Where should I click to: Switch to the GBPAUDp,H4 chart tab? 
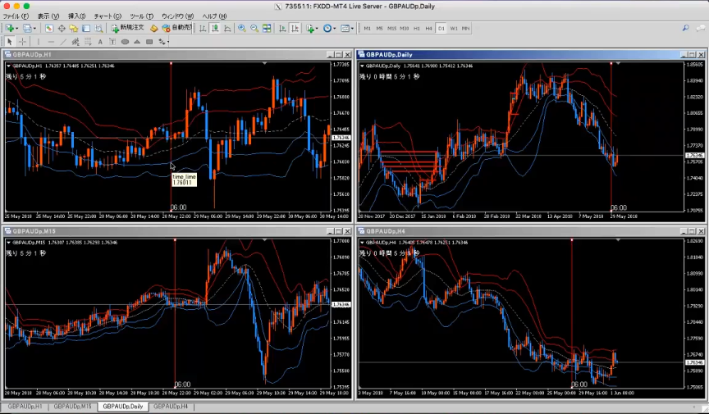click(x=171, y=407)
